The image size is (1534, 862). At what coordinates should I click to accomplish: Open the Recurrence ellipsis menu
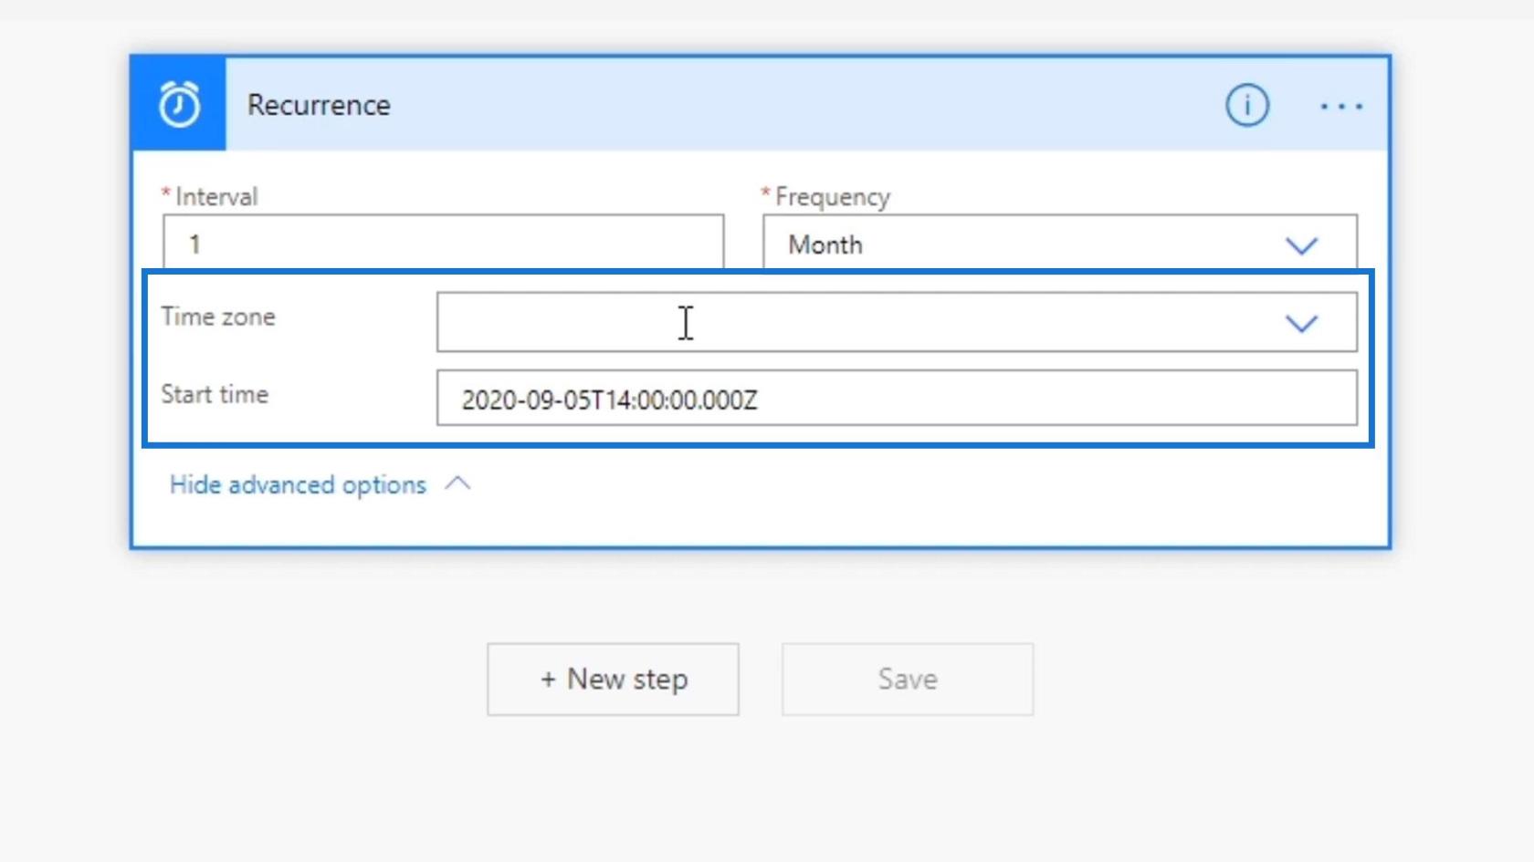1341,107
